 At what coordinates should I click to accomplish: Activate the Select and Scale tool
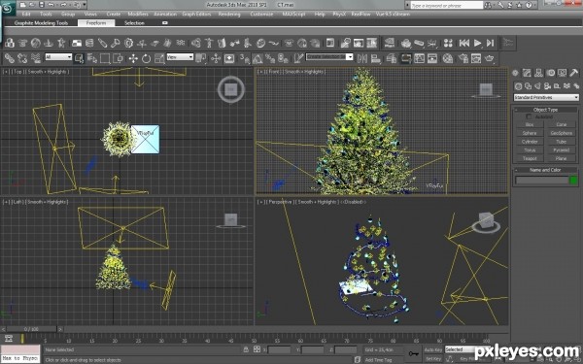159,58
